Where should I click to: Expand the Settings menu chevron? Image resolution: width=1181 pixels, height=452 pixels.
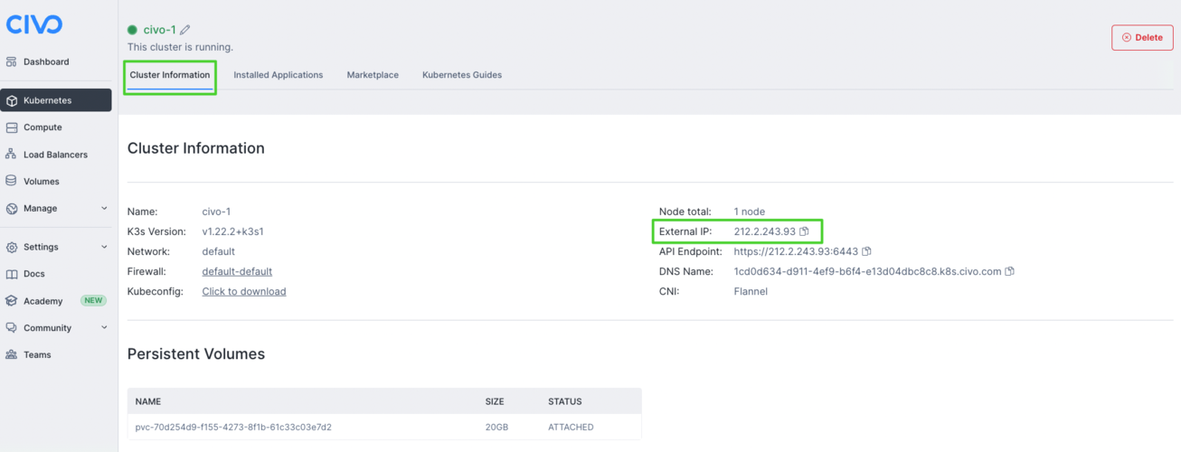tap(104, 247)
